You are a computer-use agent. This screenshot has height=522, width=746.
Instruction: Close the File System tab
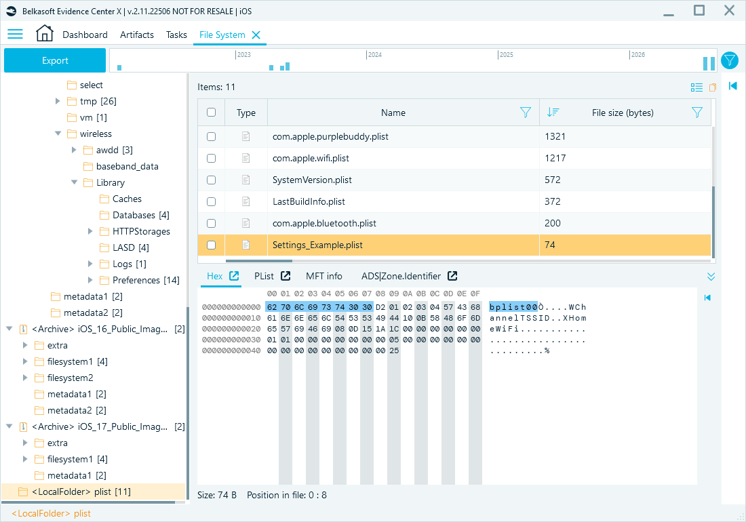click(256, 35)
